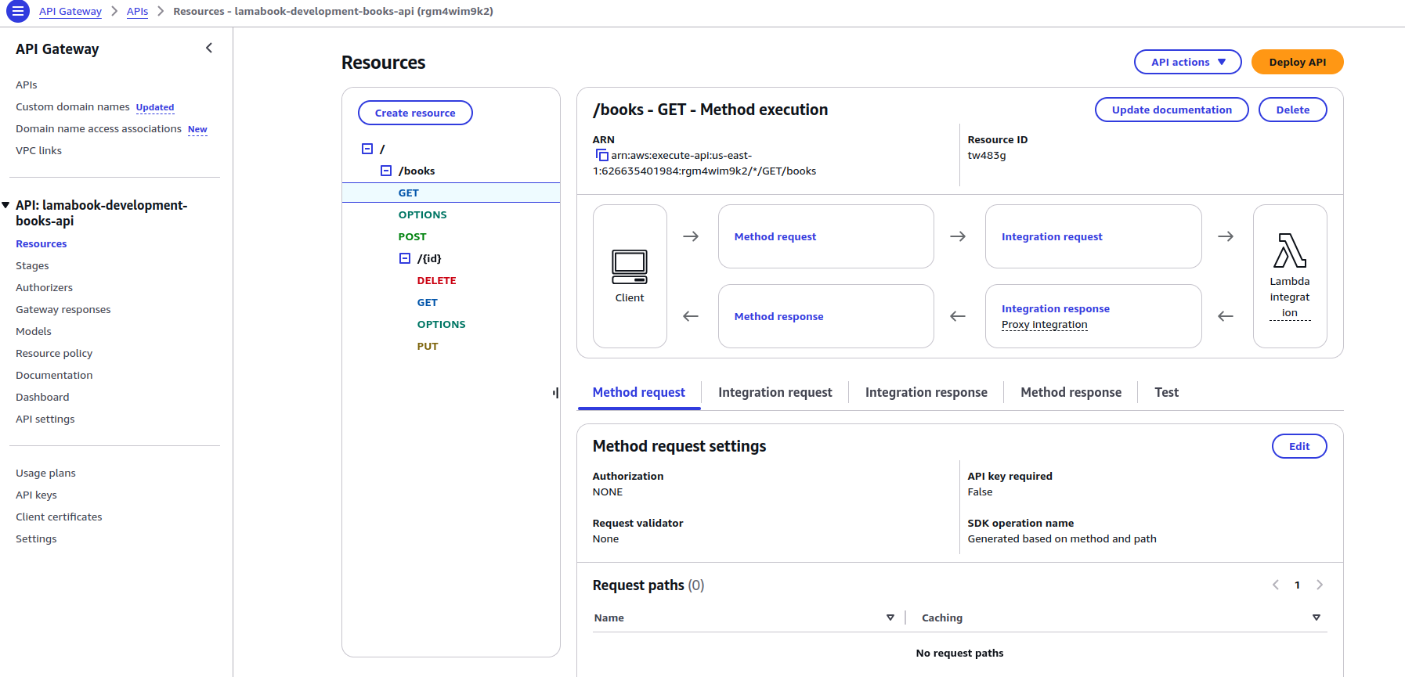Click the resource panel resize handle

click(x=555, y=392)
